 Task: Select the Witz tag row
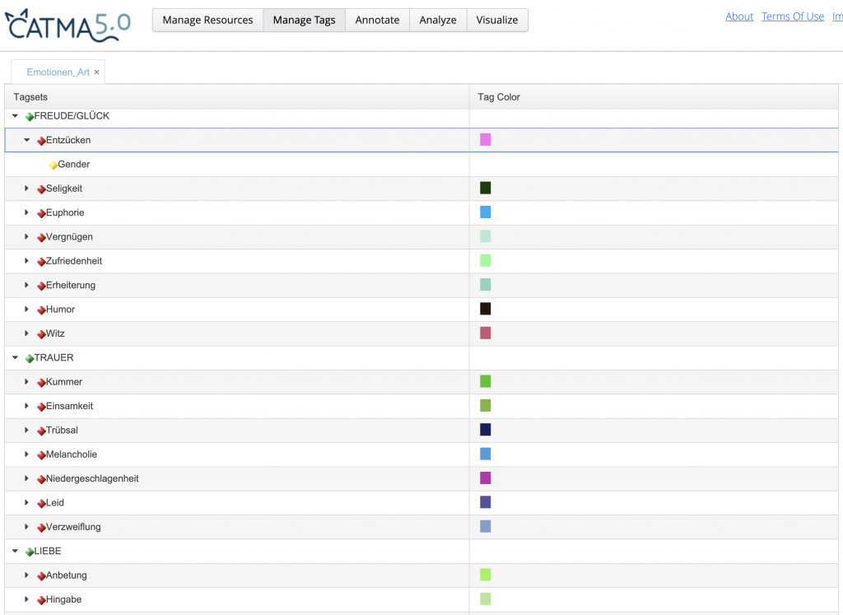click(x=421, y=333)
